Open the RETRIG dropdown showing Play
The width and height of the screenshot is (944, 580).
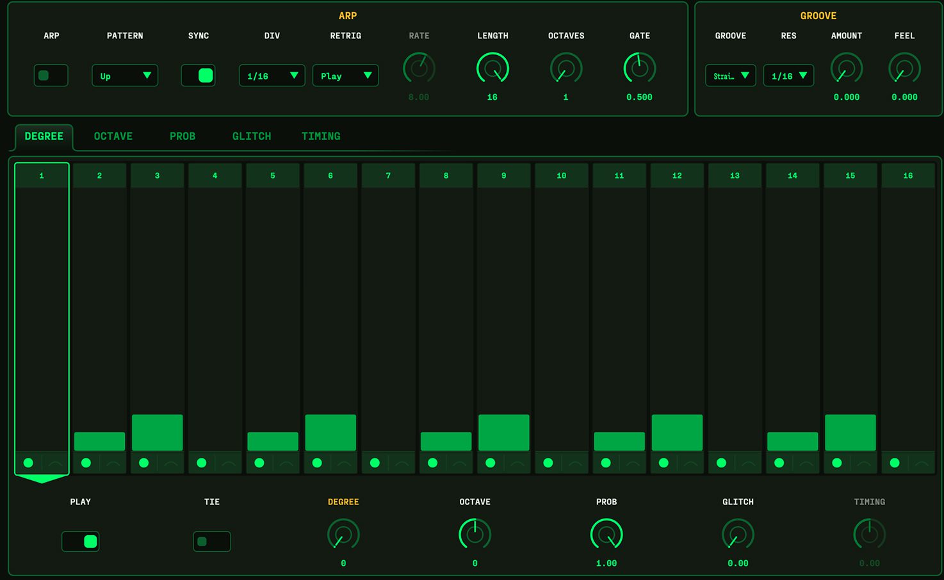pos(346,76)
